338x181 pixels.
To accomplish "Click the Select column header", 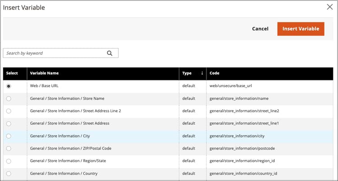I will 15,74.
